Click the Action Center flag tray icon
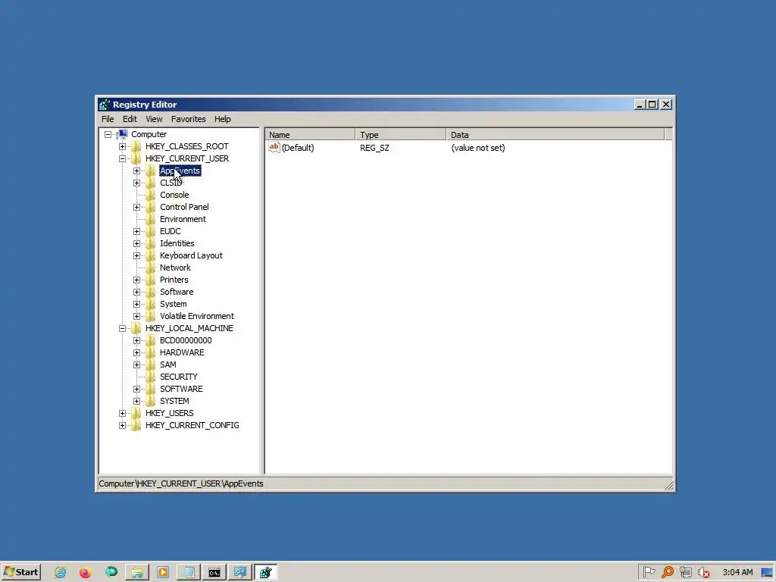The height and width of the screenshot is (582, 776). click(649, 572)
